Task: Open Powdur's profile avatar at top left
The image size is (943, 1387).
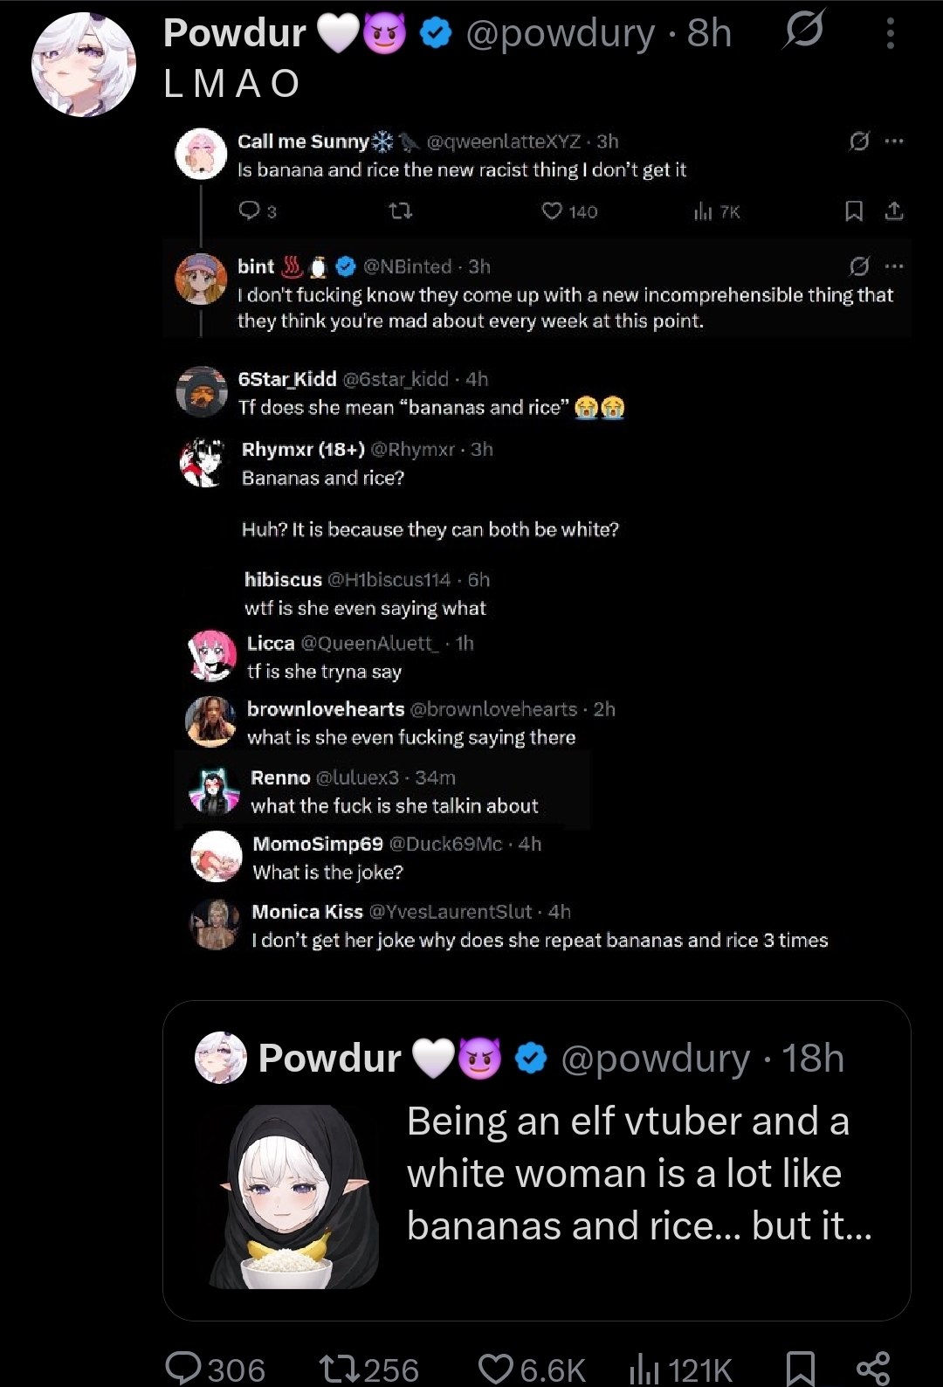Action: 84,65
